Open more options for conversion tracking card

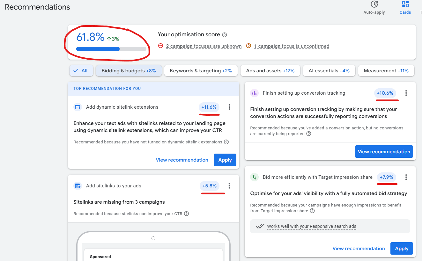(406, 93)
